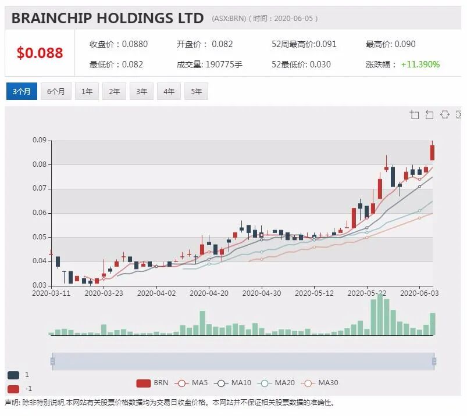The height and width of the screenshot is (416, 467).
Task: Click the latest red candlestick near 0.088
Action: click(x=433, y=153)
